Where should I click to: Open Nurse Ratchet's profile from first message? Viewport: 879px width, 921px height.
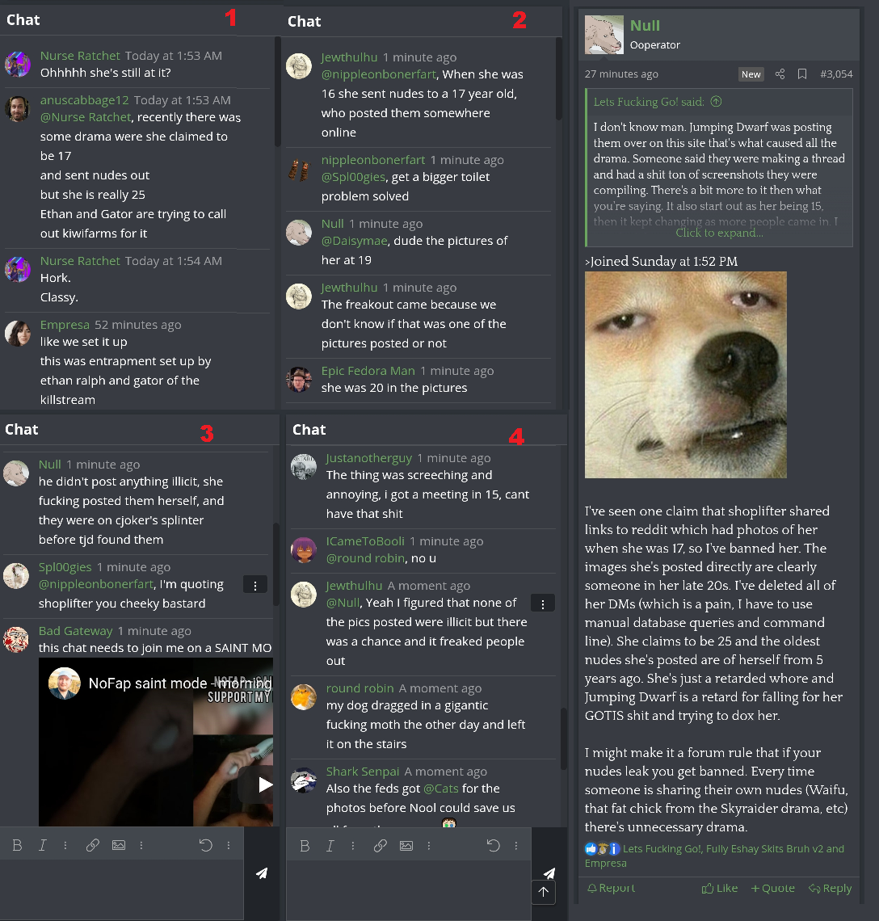pyautogui.click(x=80, y=56)
